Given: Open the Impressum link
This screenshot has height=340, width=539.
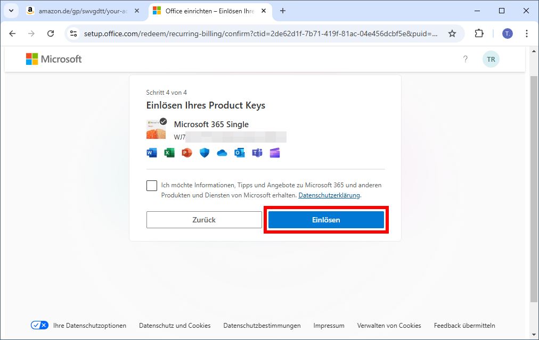Looking at the screenshot, I should pos(329,325).
